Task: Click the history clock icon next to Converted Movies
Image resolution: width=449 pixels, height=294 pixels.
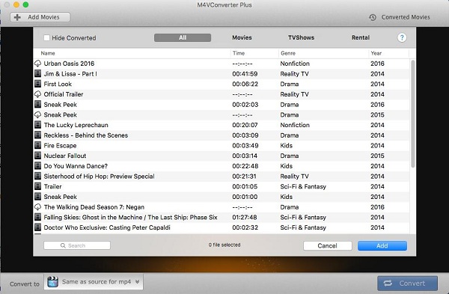Action: pos(373,17)
